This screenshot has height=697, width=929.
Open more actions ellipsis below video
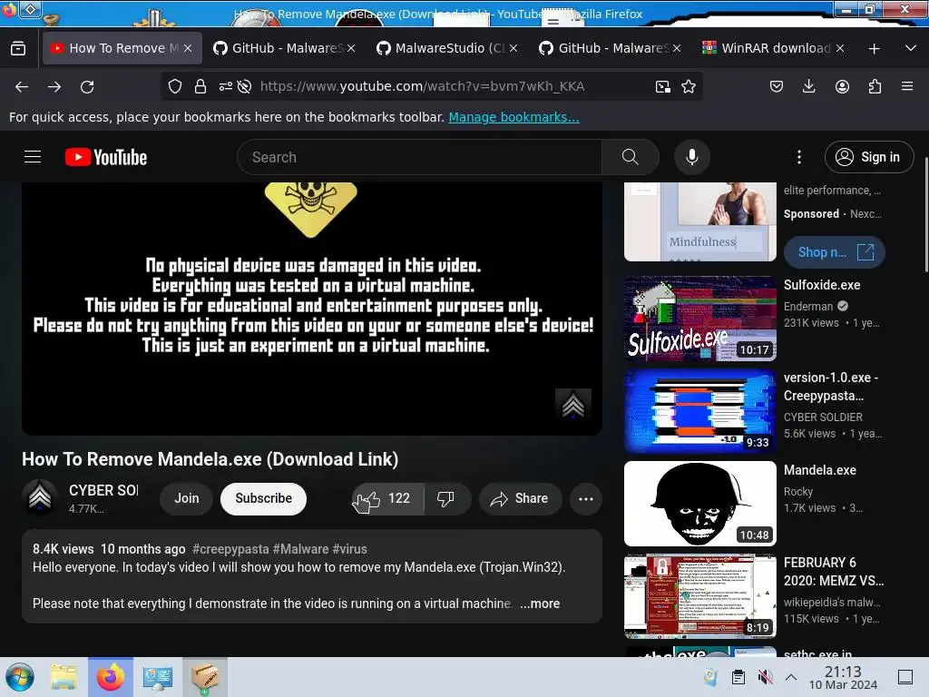586,499
